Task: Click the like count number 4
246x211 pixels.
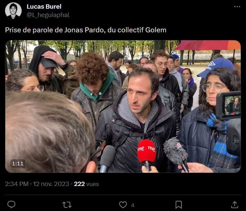Action: pyautogui.click(x=133, y=205)
